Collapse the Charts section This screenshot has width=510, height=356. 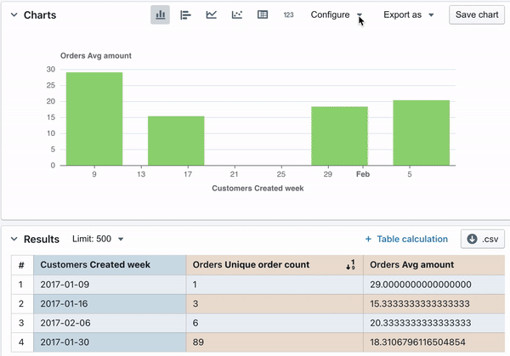coord(14,15)
